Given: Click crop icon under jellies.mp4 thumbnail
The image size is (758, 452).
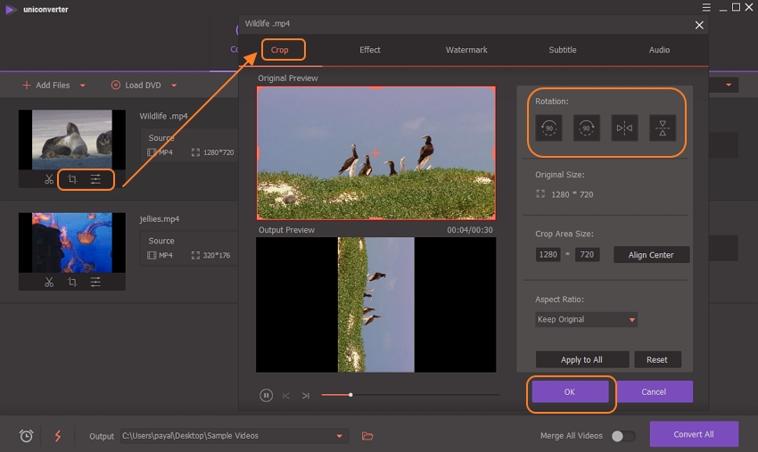Looking at the screenshot, I should [72, 282].
